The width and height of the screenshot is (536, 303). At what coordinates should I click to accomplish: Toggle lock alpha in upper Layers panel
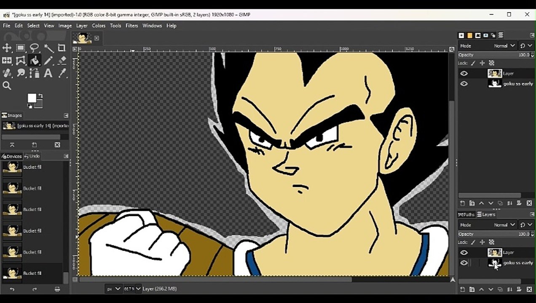492,63
